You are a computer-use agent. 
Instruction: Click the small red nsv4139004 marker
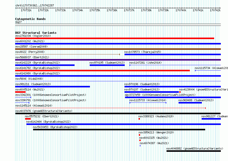[180, 92]
